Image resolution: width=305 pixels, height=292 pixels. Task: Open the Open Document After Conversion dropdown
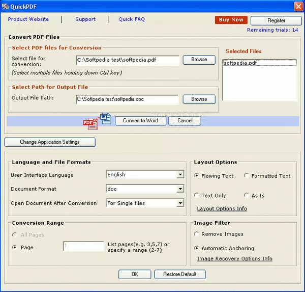180,203
